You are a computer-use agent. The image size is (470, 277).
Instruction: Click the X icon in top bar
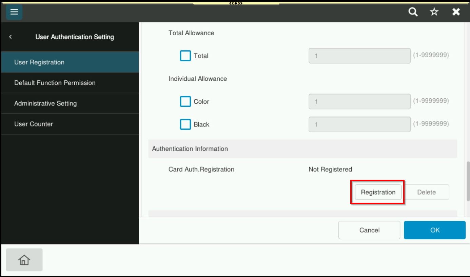tap(456, 12)
